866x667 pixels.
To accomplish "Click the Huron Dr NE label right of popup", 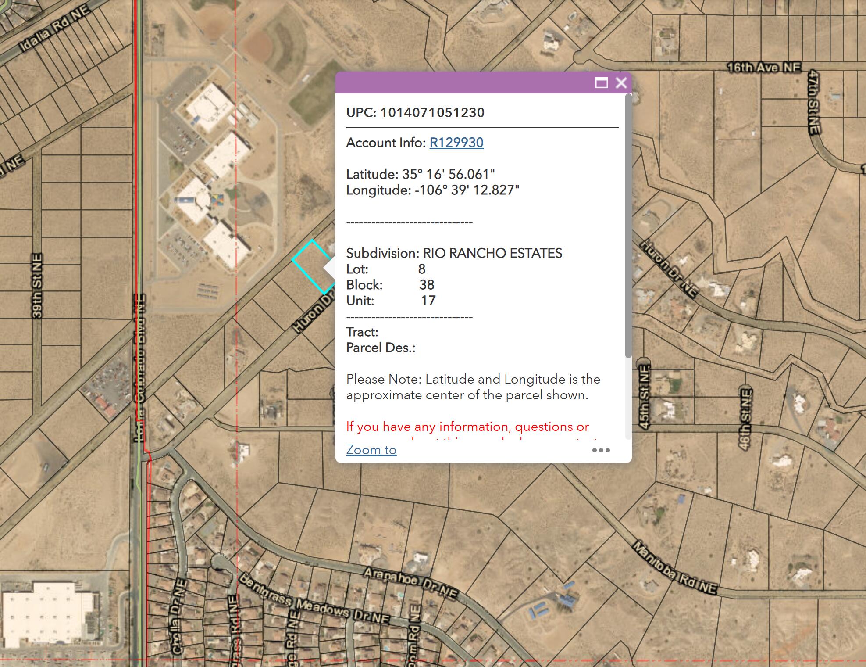I will [670, 269].
